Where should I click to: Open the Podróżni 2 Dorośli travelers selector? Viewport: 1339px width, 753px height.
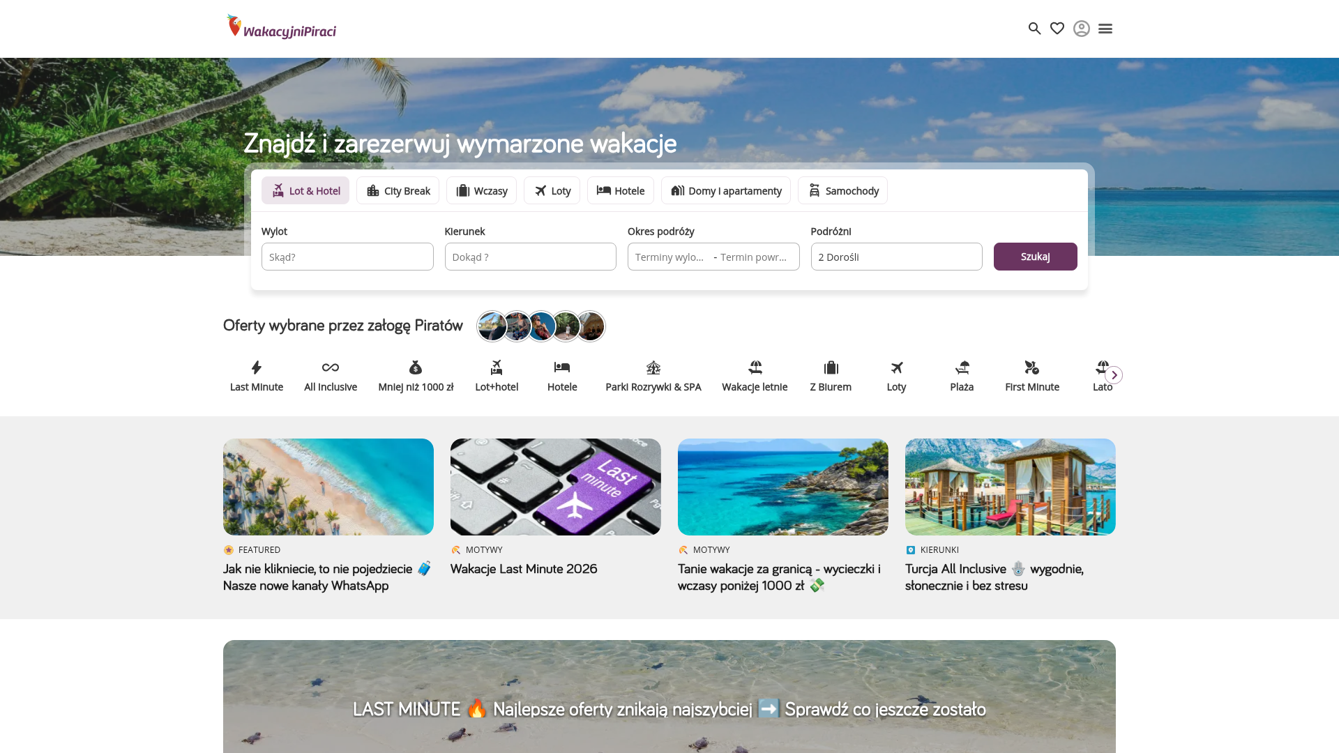896,257
